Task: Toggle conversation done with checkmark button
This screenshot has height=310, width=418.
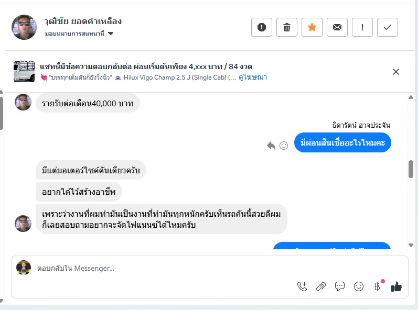Action: click(388, 27)
